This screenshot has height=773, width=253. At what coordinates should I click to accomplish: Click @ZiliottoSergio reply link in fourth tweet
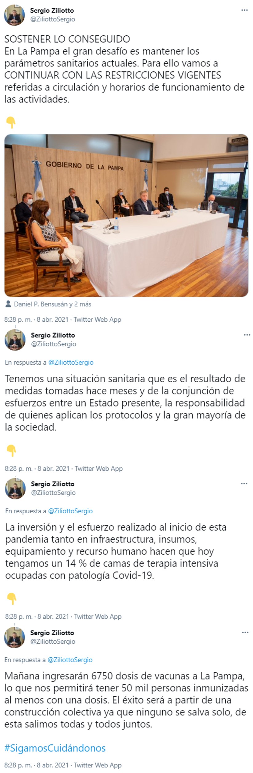[x=70, y=660]
